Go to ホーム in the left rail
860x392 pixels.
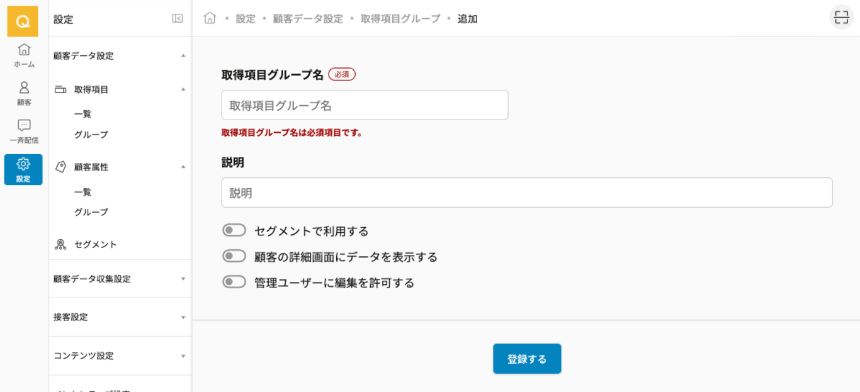pos(24,55)
